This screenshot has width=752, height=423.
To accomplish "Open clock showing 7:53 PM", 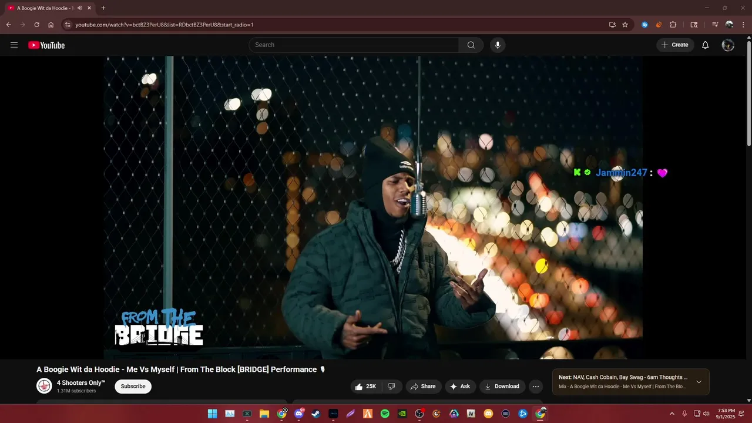I will pos(726,414).
